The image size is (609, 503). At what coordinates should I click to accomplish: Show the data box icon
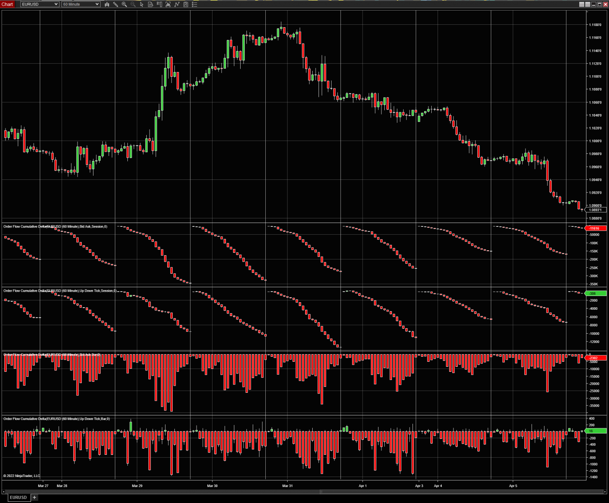pyautogui.click(x=150, y=4)
